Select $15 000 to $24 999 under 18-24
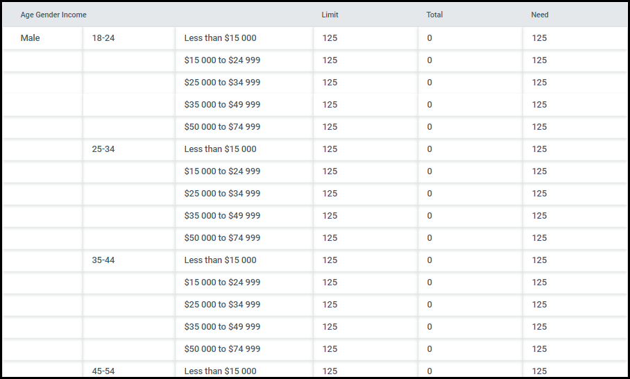Image resolution: width=630 pixels, height=379 pixels. click(222, 60)
